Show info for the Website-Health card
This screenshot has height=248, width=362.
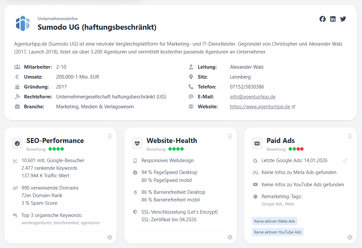(230, 237)
